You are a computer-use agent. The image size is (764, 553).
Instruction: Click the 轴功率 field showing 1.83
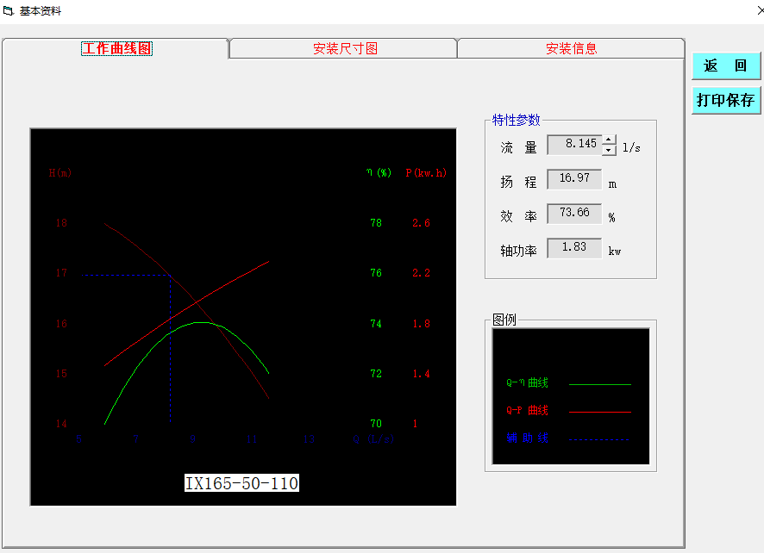tap(574, 248)
